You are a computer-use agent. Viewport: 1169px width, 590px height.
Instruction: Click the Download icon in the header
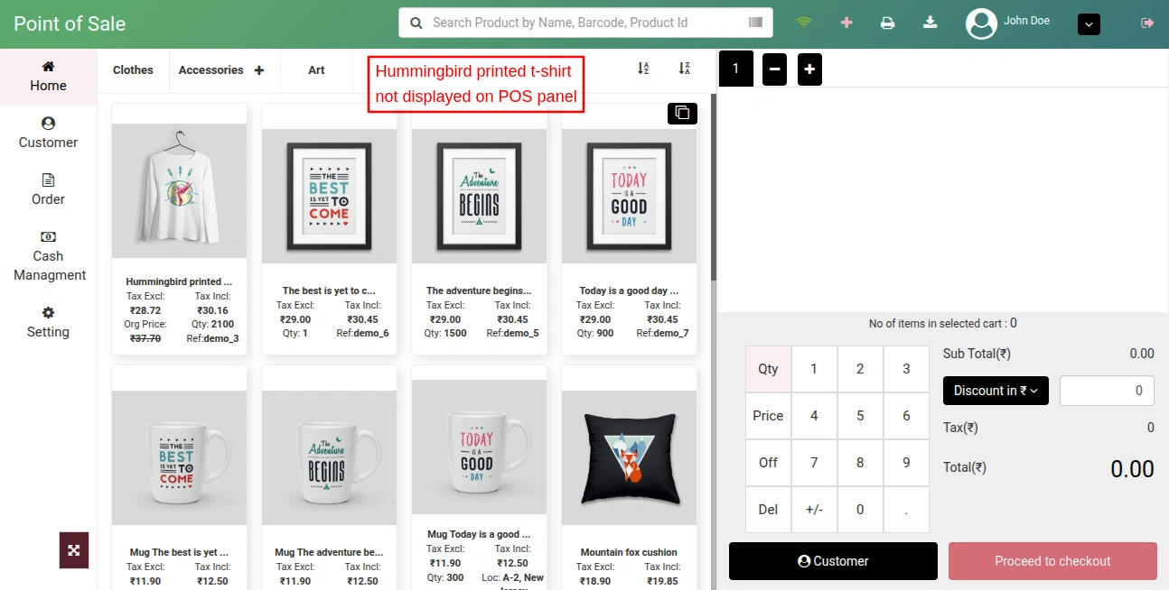click(x=931, y=23)
